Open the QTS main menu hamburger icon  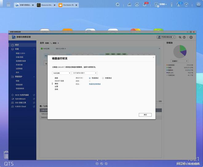(8, 5)
